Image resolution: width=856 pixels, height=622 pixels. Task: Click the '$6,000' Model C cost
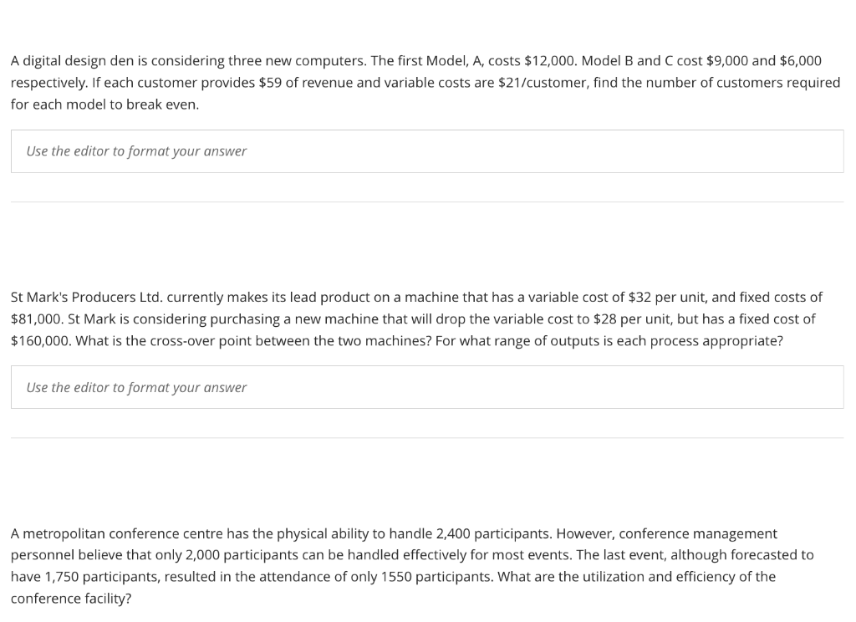point(800,61)
